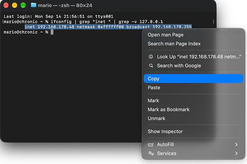Click the folder proxy icon in title bar
Image resolution: width=247 pixels, height=164 pixels.
click(33, 5)
